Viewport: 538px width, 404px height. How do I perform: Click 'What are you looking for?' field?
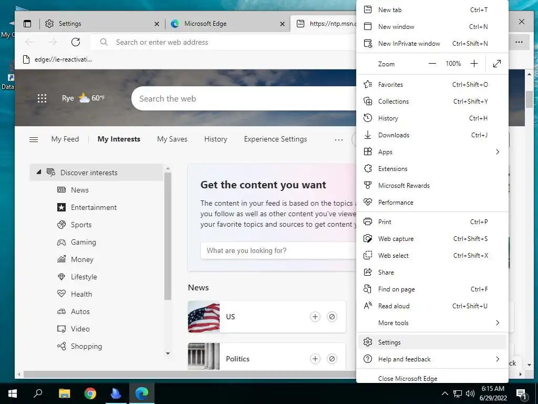[278, 250]
